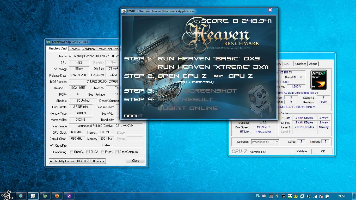Click the BIOS Version field
The image size is (356, 200).
94,82
